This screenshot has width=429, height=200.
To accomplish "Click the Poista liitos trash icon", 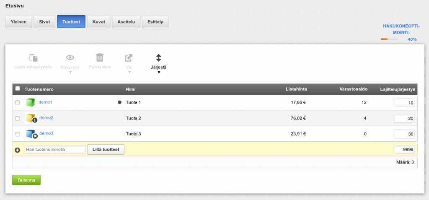I will point(100,57).
